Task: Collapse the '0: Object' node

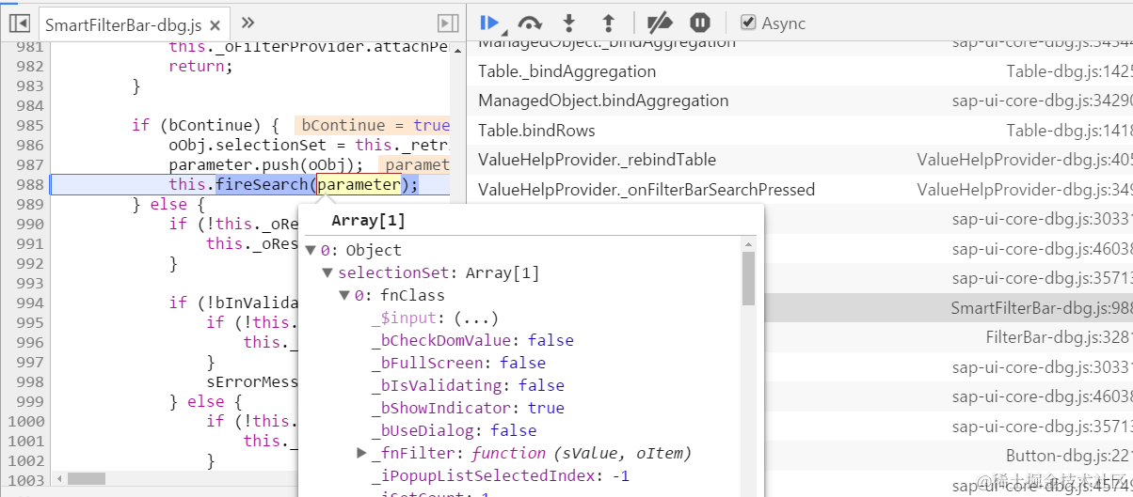Action: (311, 251)
